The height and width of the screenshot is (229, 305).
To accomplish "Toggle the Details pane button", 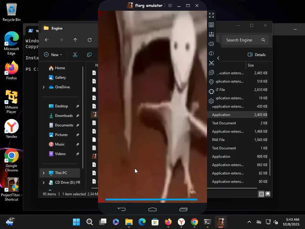I will (x=257, y=55).
